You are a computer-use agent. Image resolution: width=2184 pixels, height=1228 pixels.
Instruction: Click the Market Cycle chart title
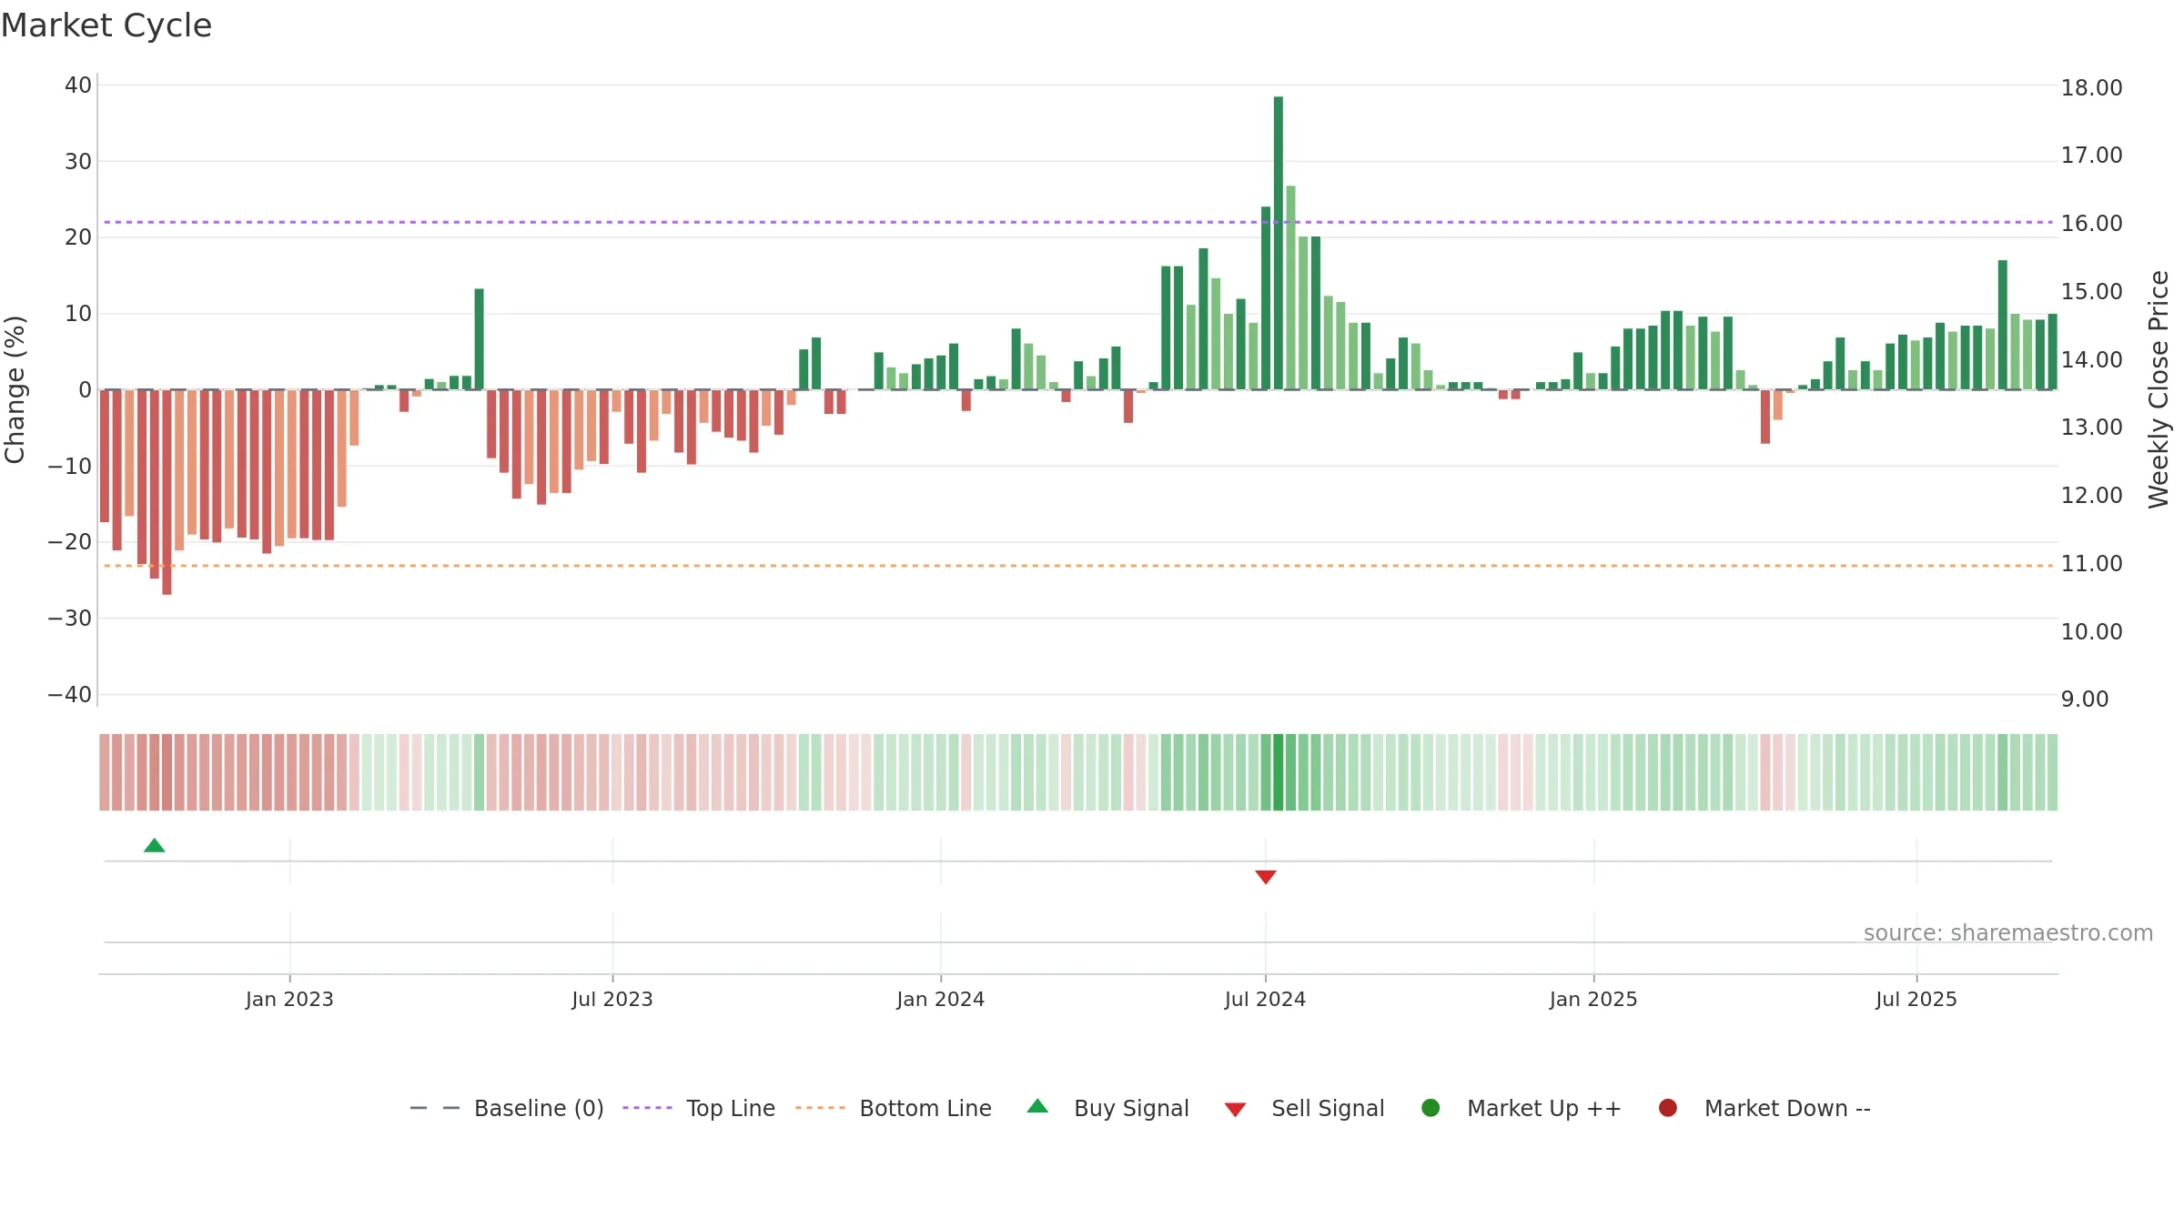(x=106, y=25)
